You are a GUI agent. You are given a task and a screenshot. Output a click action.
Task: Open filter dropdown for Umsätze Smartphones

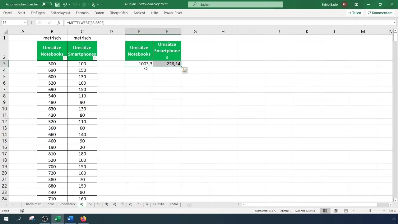(x=95, y=58)
